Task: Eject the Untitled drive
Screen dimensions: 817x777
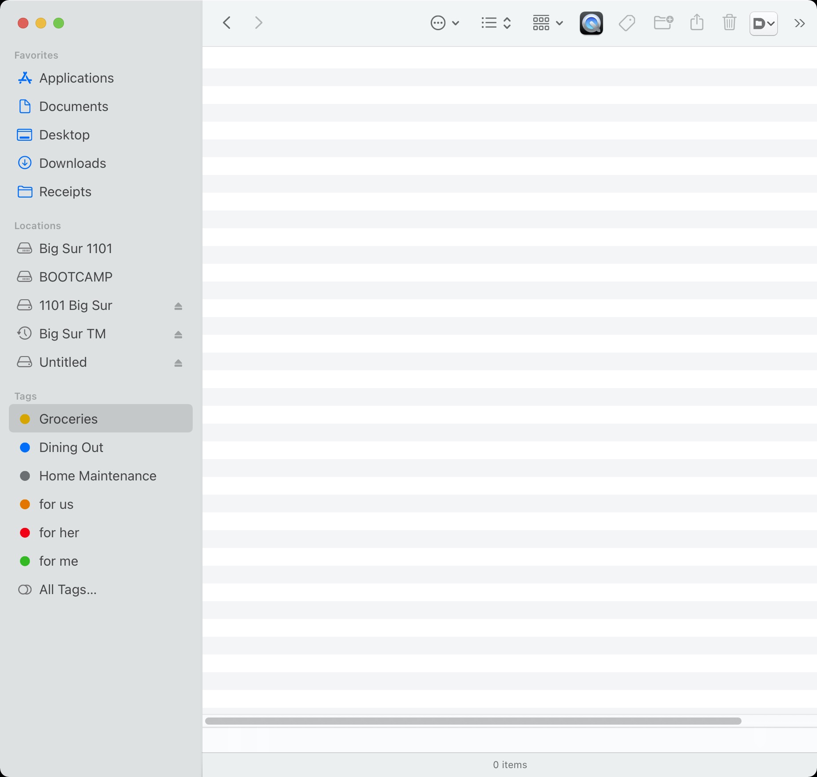Action: click(178, 363)
